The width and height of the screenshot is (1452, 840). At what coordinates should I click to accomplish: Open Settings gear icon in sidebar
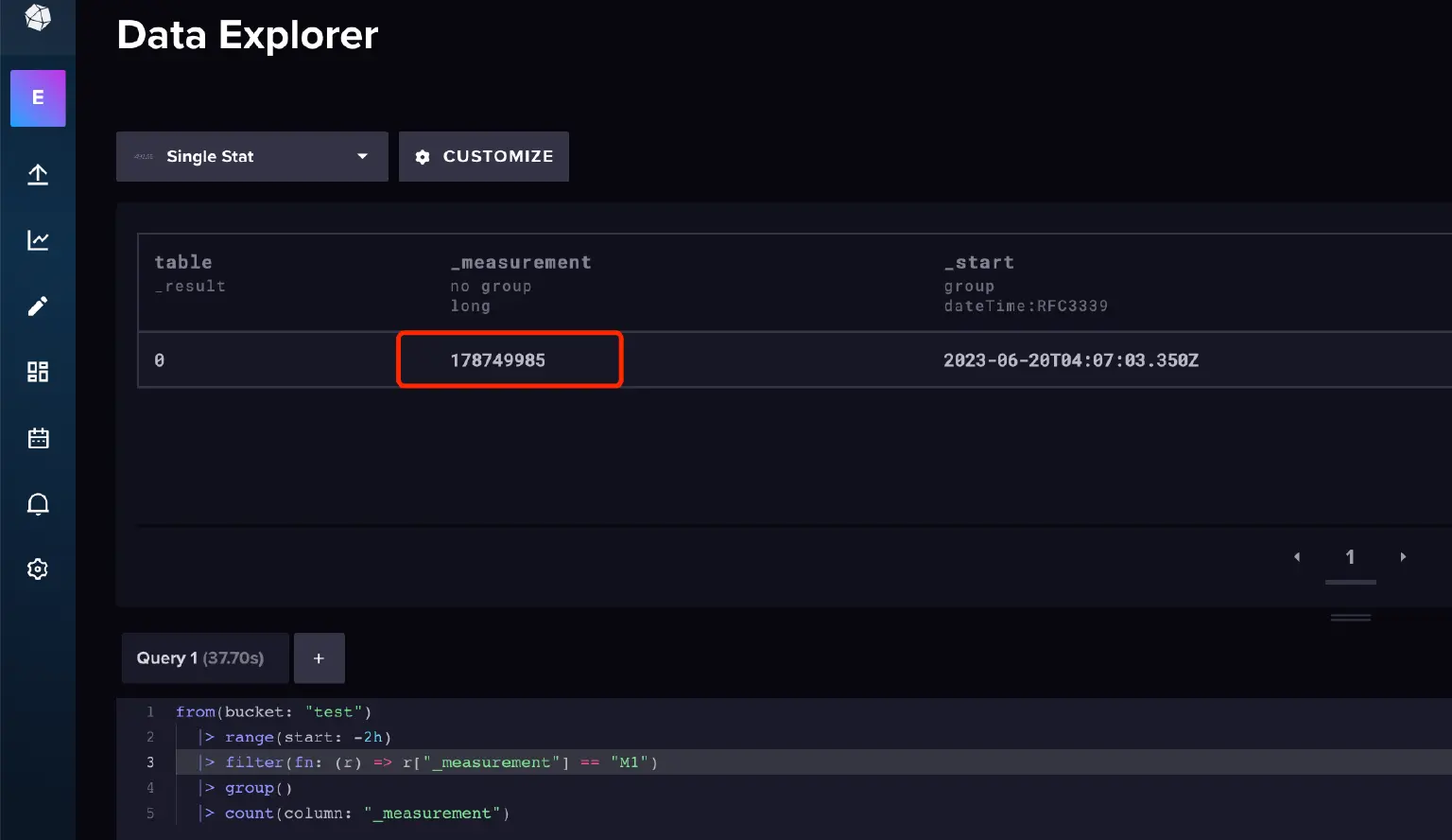[38, 569]
